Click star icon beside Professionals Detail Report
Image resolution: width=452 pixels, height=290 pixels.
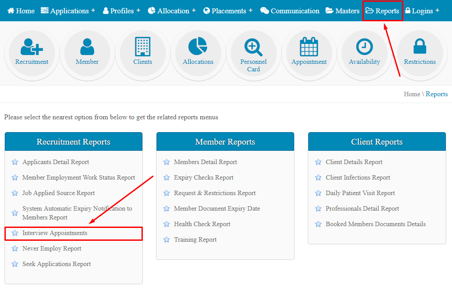pyautogui.click(x=318, y=209)
